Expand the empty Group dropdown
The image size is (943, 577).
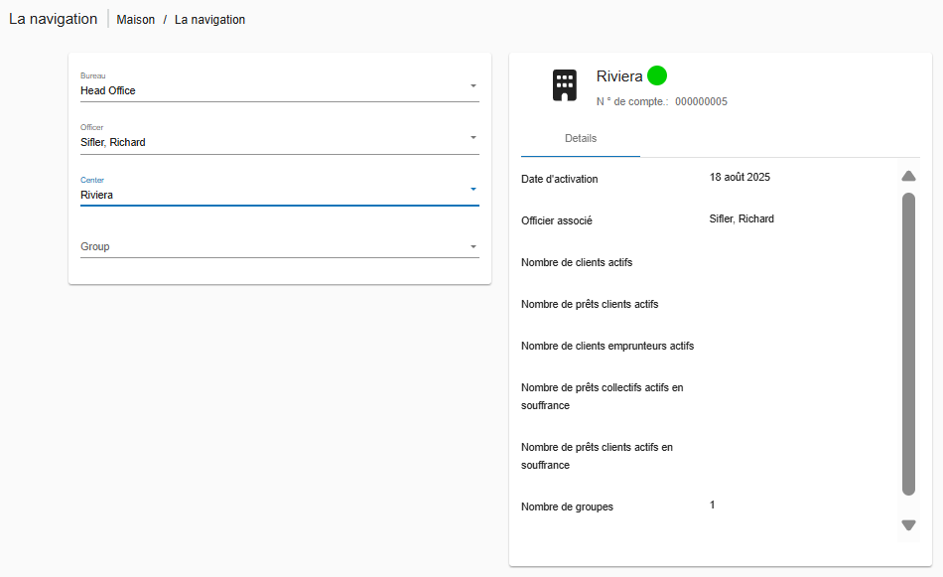point(279,246)
